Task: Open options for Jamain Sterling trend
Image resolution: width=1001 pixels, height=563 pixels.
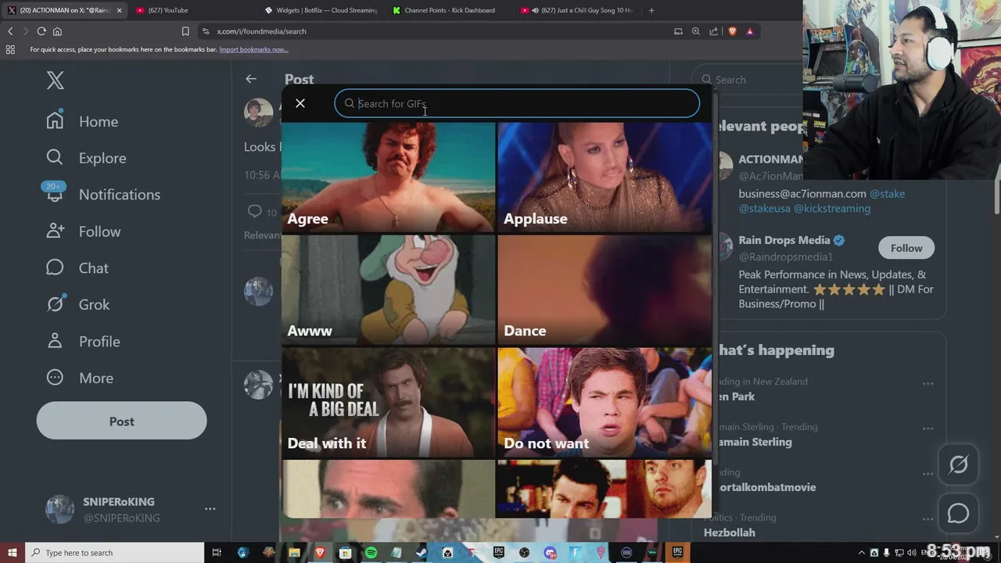Action: click(x=927, y=429)
